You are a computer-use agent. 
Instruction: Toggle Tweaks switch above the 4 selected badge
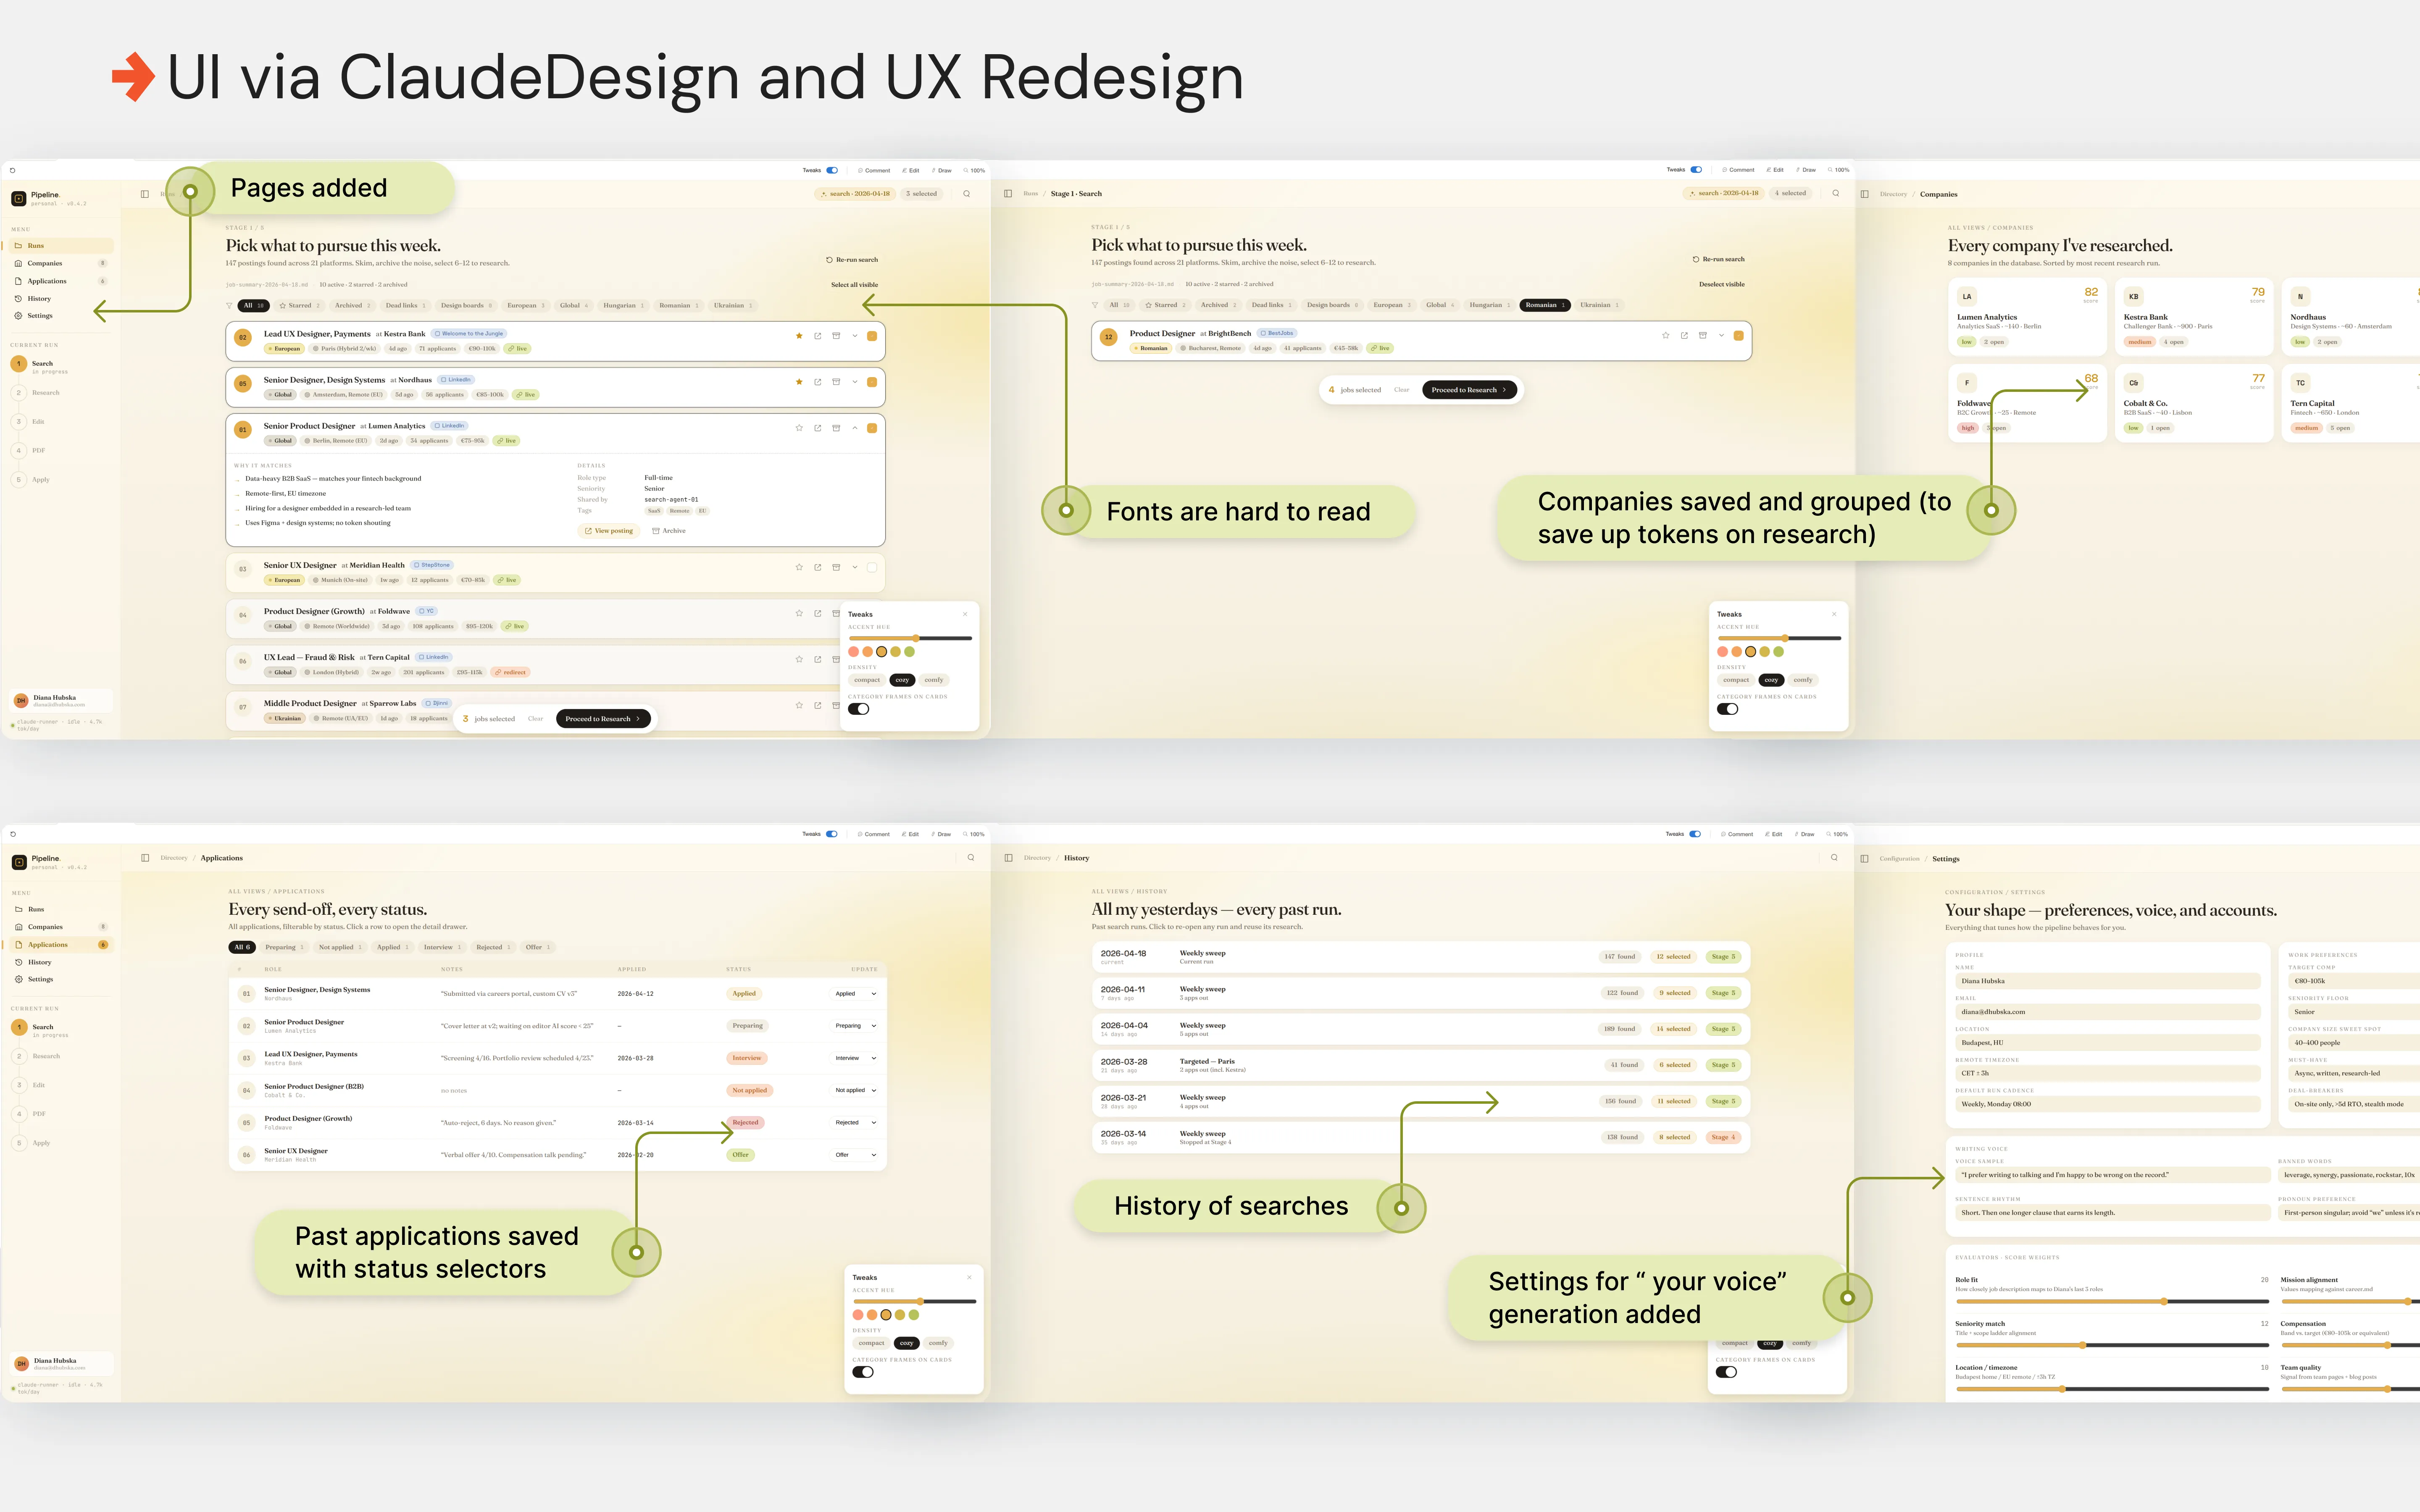(x=1696, y=170)
